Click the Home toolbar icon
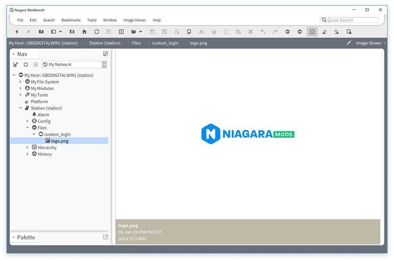The height and width of the screenshot is (261, 394). 85,32
